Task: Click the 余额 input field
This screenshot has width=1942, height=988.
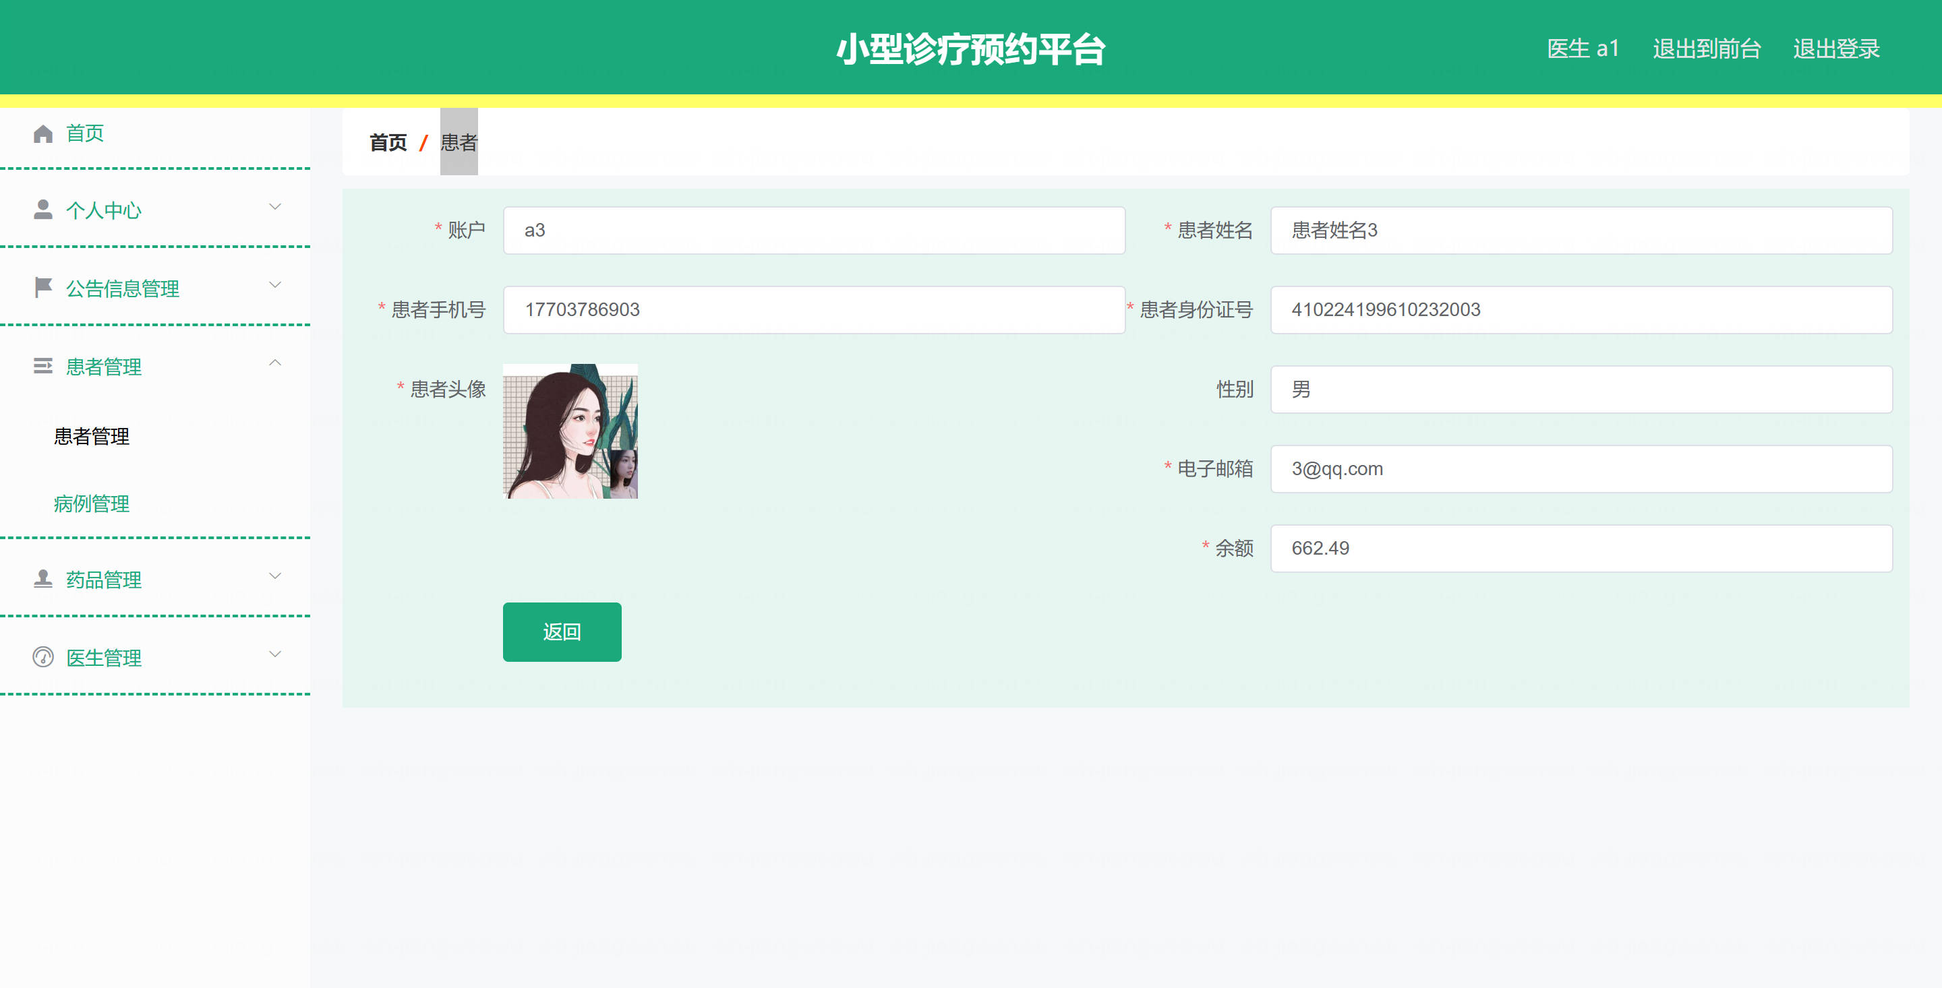Action: [1581, 549]
